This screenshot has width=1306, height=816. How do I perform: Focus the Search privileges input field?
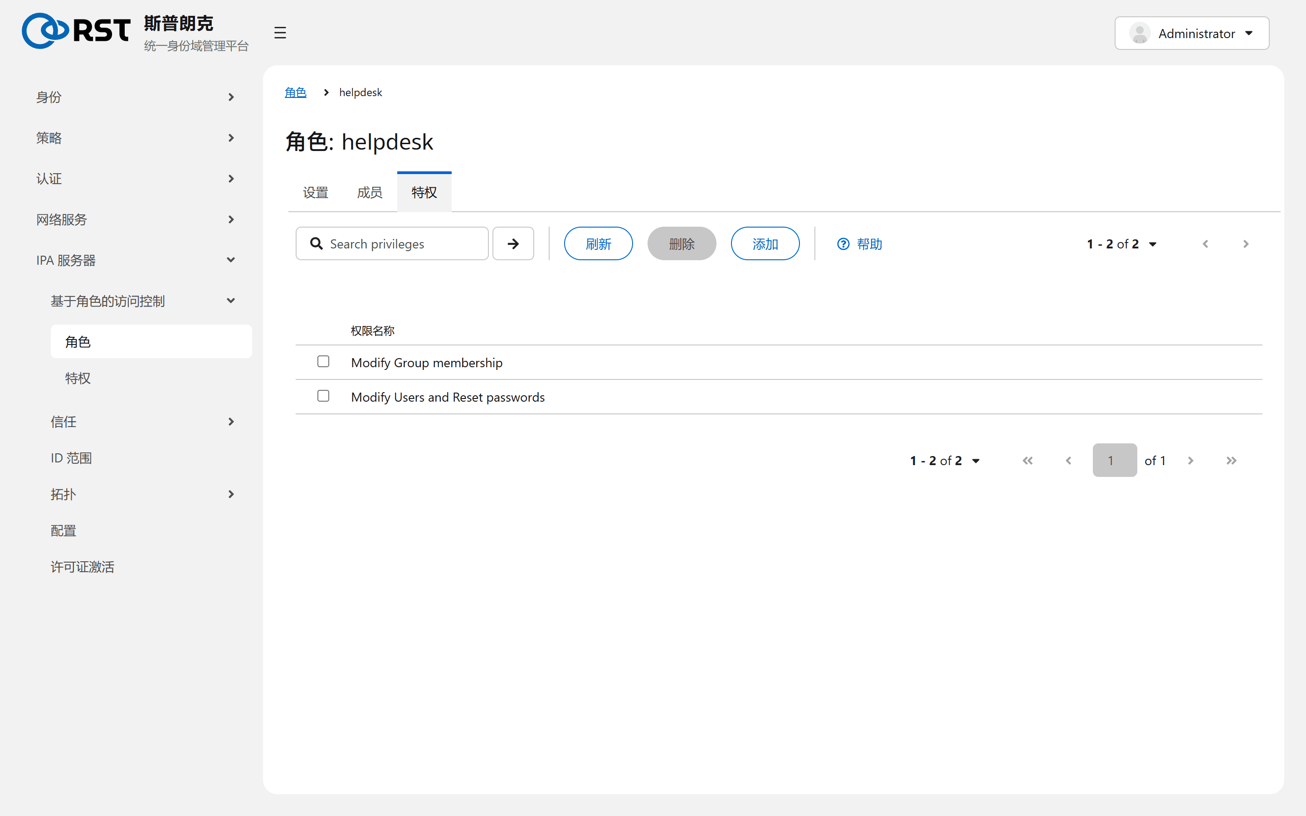392,243
